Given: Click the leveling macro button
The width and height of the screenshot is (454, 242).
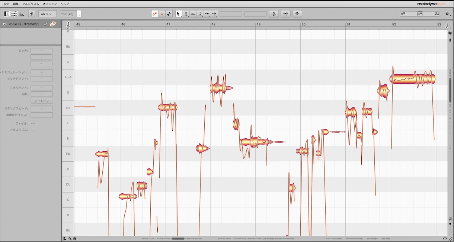Looking at the screenshot, I should click(x=297, y=14).
